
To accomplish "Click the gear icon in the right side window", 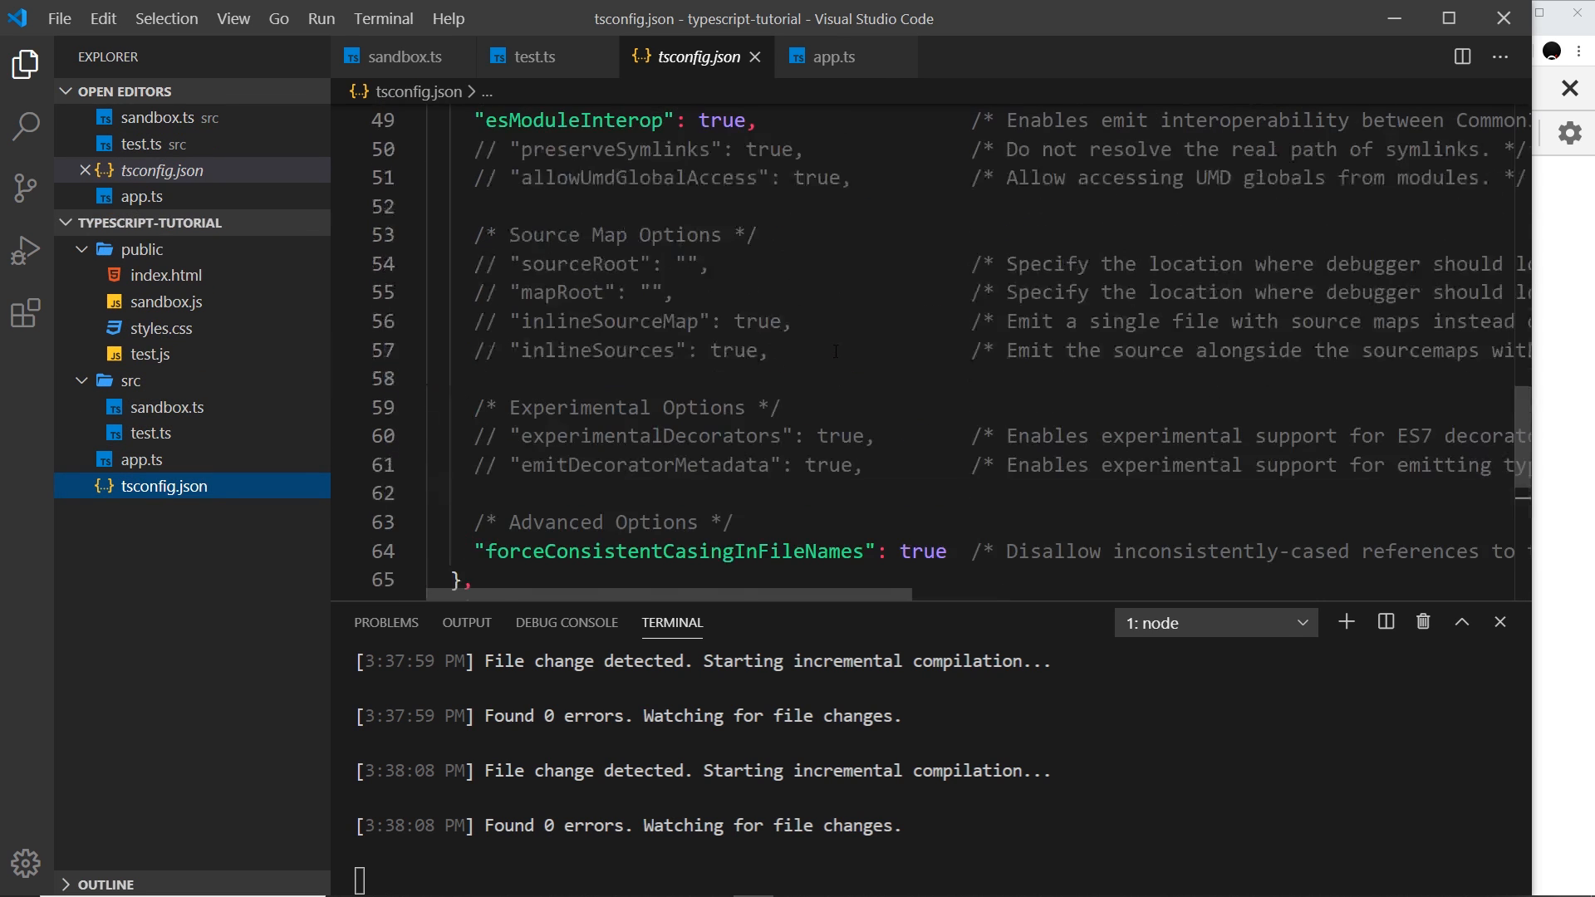I will tap(1570, 133).
